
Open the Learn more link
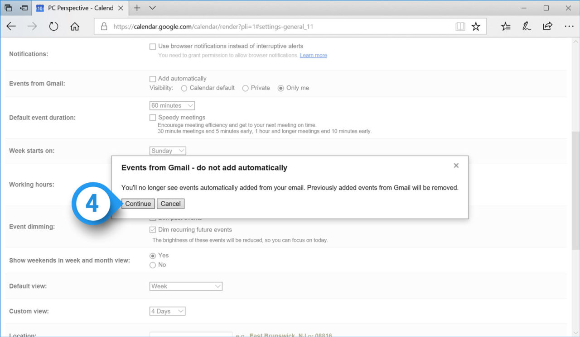click(313, 55)
